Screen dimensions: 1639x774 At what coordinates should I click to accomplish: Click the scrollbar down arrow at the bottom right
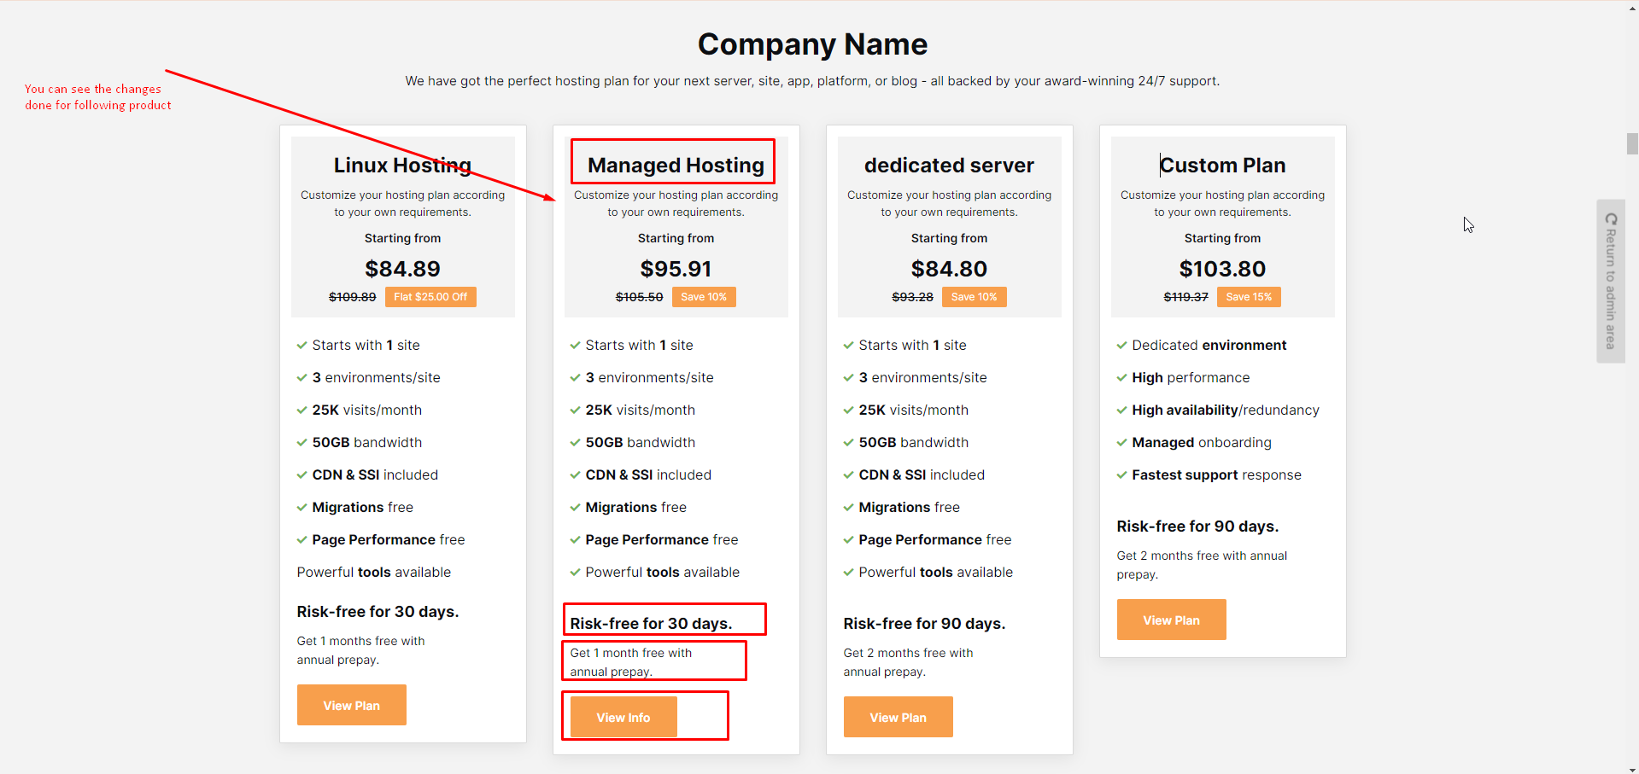click(1632, 768)
